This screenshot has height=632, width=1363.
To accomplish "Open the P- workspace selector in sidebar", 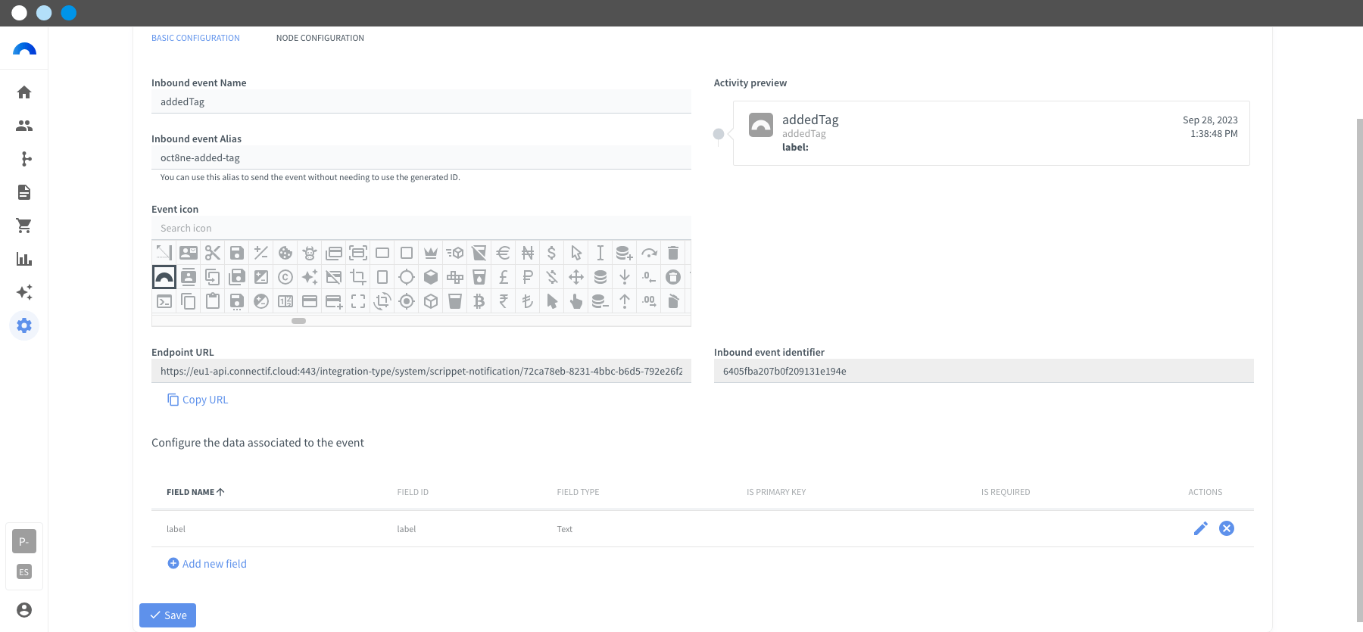I will pyautogui.click(x=24, y=541).
